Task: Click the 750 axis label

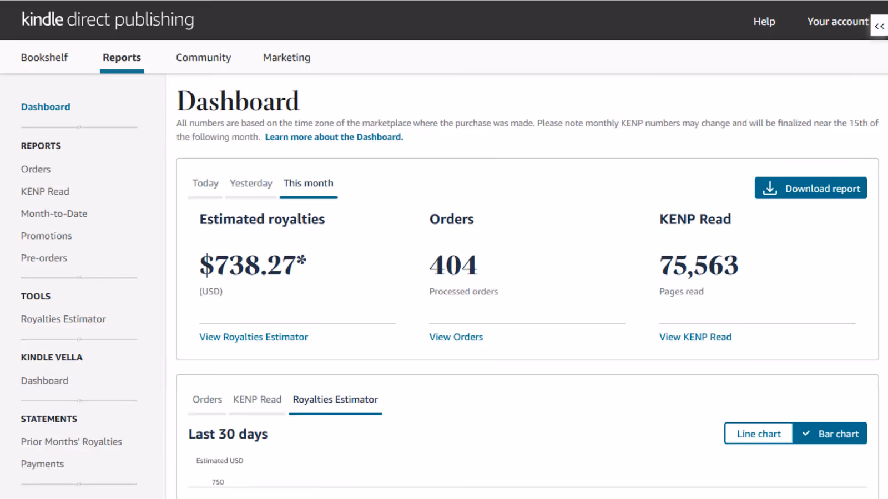Action: [x=218, y=482]
